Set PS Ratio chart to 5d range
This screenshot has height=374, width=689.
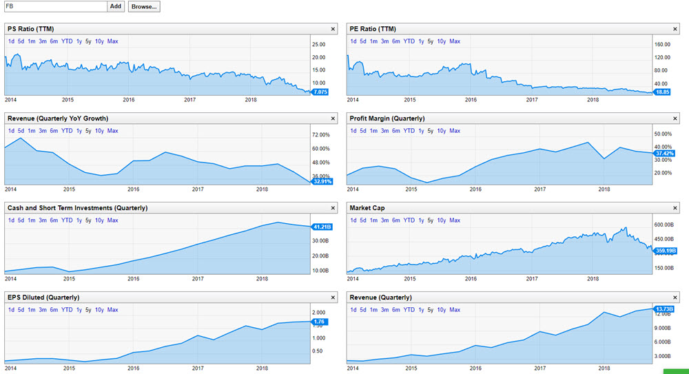coord(21,41)
